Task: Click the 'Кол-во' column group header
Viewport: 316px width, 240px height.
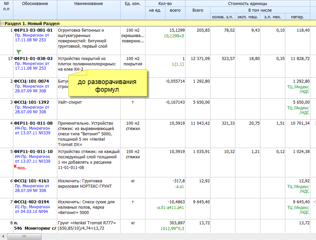Action: coord(165,4)
